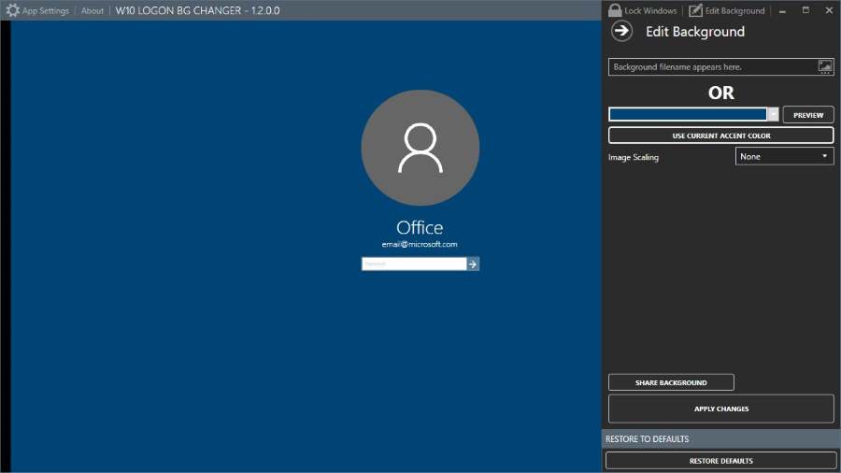Click the email@microsoft.com text
This screenshot has width=841, height=473.
[x=420, y=244]
